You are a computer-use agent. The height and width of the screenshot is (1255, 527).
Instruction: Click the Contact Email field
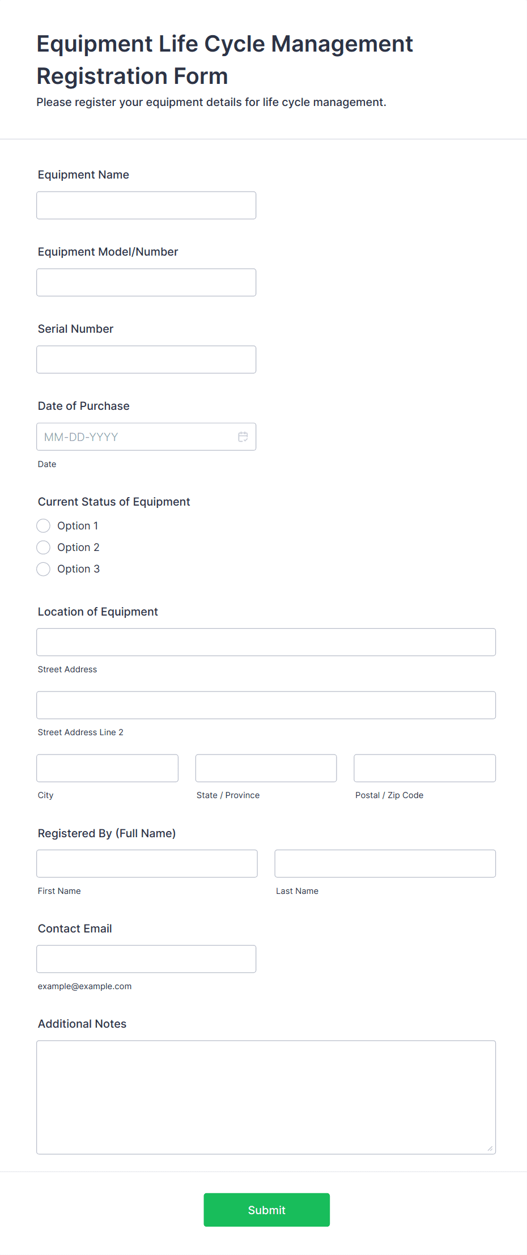146,959
